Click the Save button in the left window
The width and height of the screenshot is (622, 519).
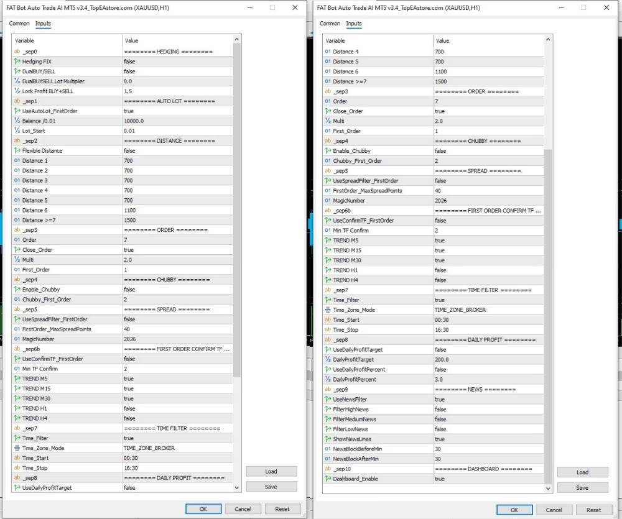271,487
